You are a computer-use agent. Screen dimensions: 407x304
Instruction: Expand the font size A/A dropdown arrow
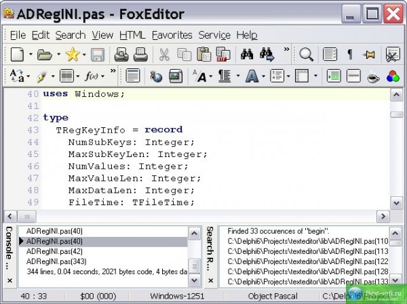(x=210, y=77)
